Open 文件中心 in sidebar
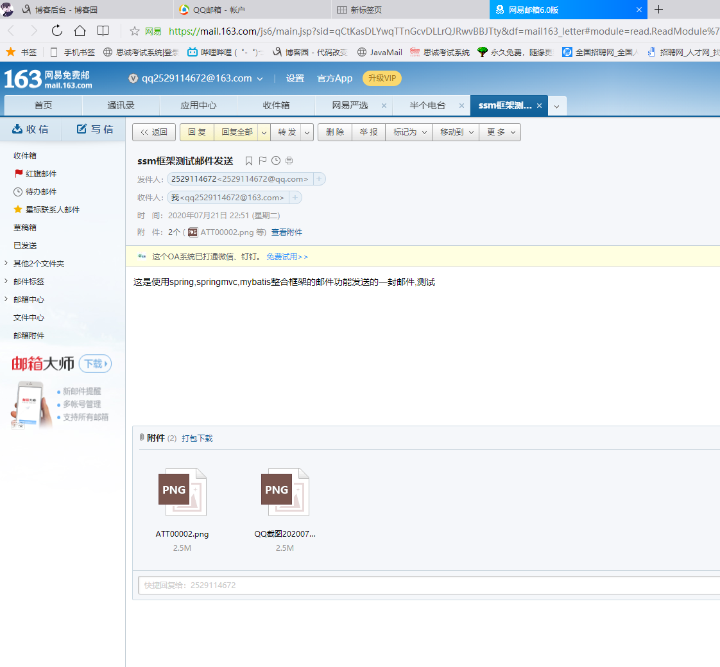720x667 pixels. [x=28, y=317]
